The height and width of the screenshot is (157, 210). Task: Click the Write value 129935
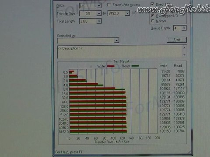point(165,123)
